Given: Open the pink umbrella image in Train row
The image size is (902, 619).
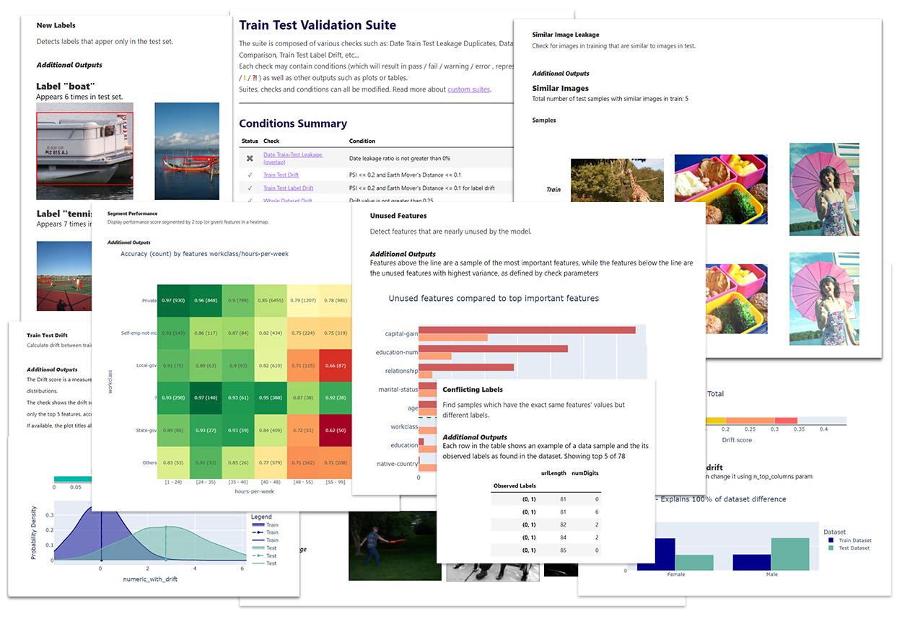Looking at the screenshot, I should coord(824,190).
